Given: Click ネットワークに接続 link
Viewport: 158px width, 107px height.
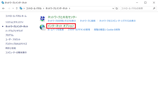Looking at the screenshot, I should point(88,21).
